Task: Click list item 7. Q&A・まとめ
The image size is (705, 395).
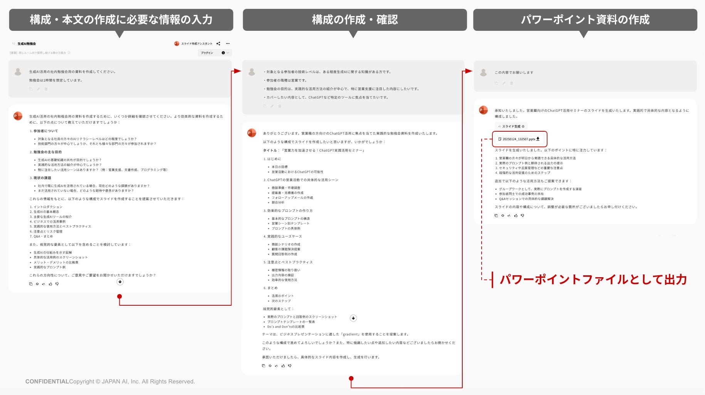Action: [41, 236]
